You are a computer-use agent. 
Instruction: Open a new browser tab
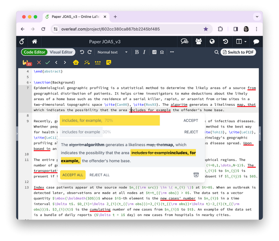tap(115, 17)
